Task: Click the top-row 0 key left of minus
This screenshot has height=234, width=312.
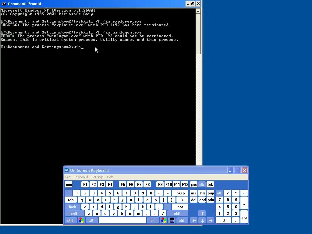Action: pos(151,193)
